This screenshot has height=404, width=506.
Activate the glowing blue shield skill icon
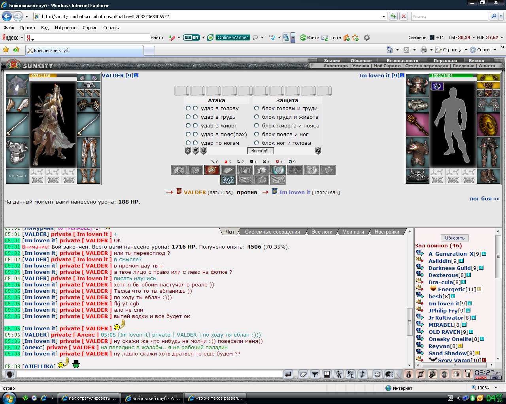tap(278, 170)
